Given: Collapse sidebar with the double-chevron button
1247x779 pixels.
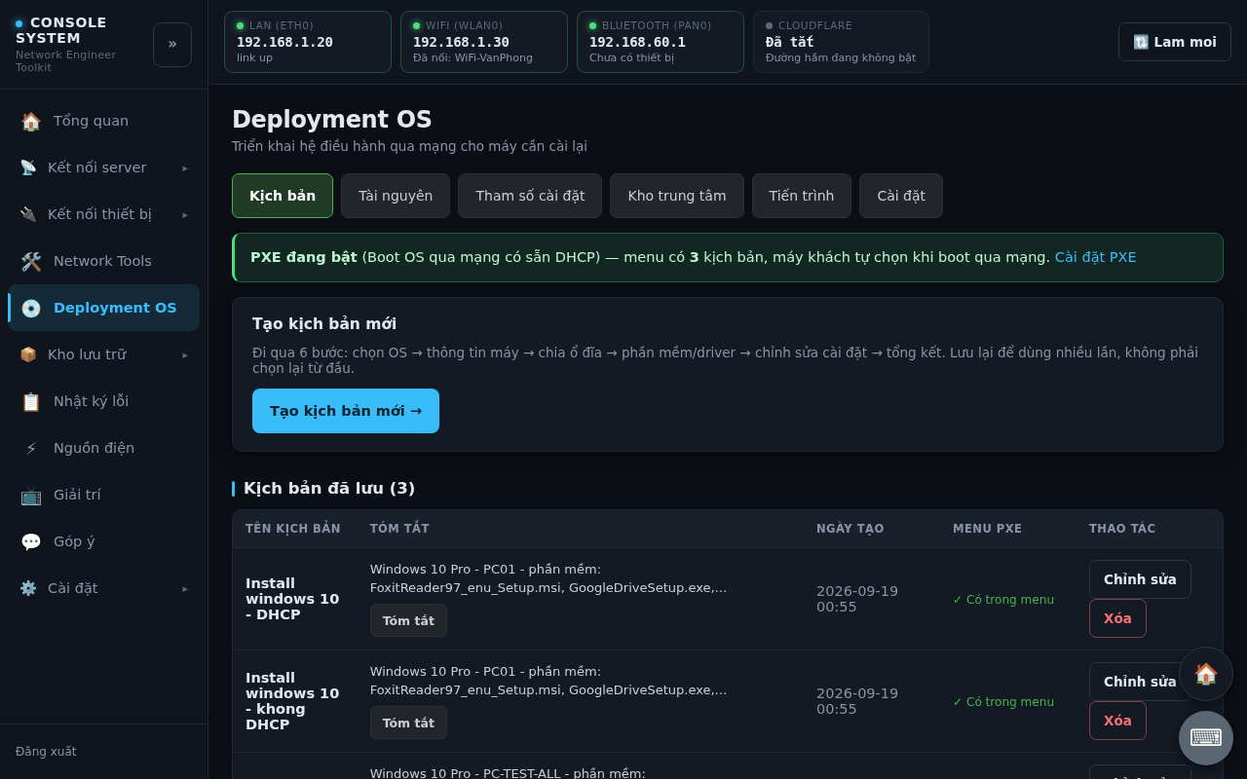Looking at the screenshot, I should click(172, 45).
